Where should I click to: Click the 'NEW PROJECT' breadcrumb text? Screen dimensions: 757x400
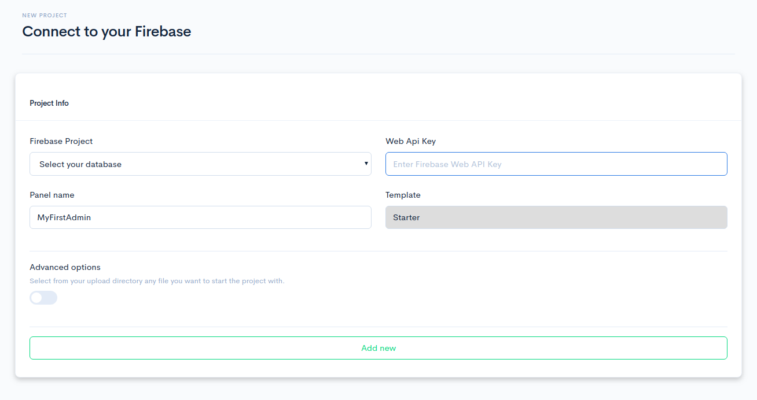45,15
